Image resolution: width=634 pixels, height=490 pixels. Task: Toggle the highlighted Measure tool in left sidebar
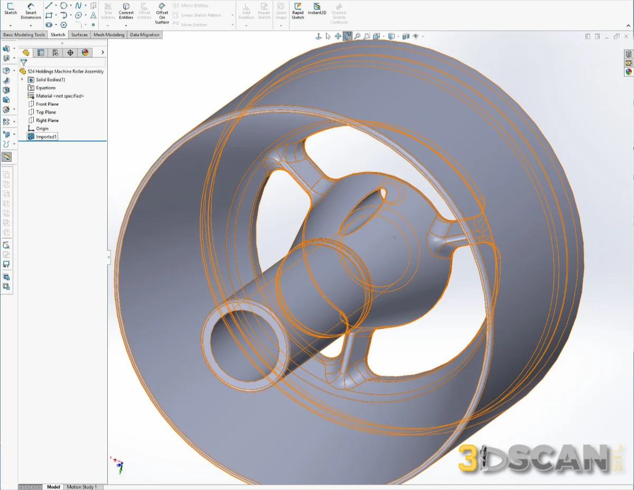6,157
